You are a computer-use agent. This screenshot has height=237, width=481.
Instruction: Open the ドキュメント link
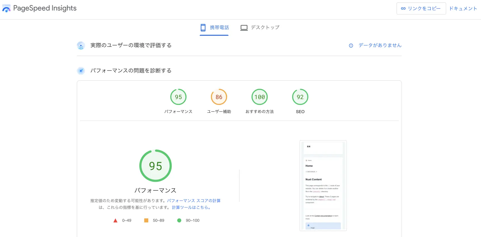[463, 8]
